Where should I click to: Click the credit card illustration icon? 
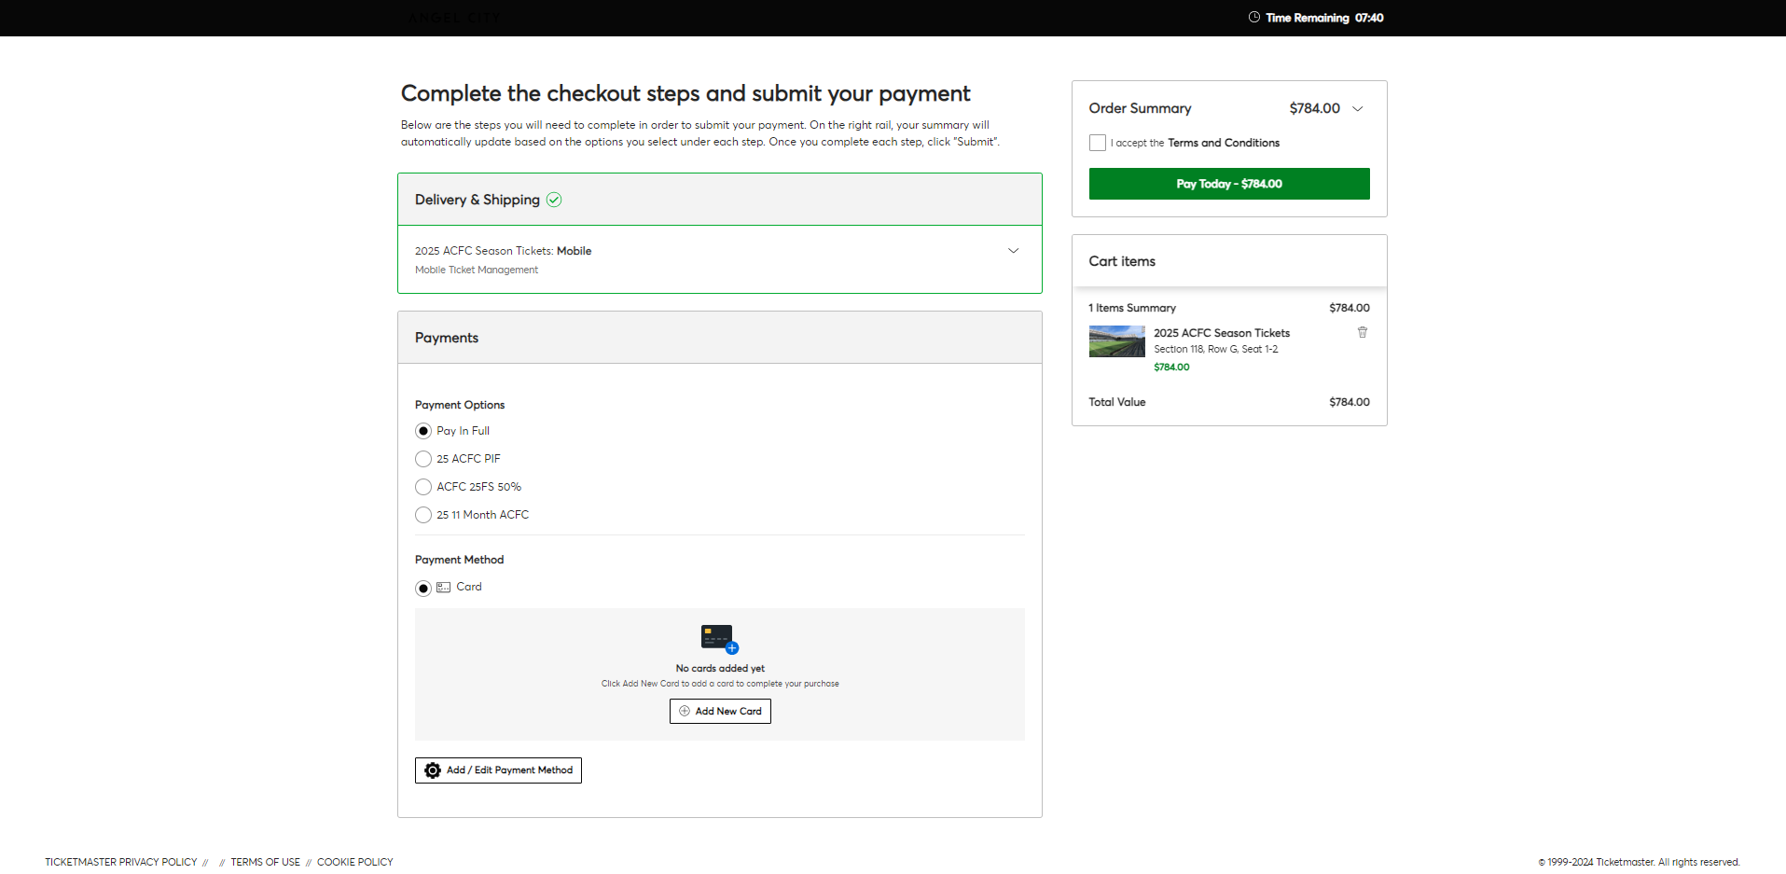720,639
